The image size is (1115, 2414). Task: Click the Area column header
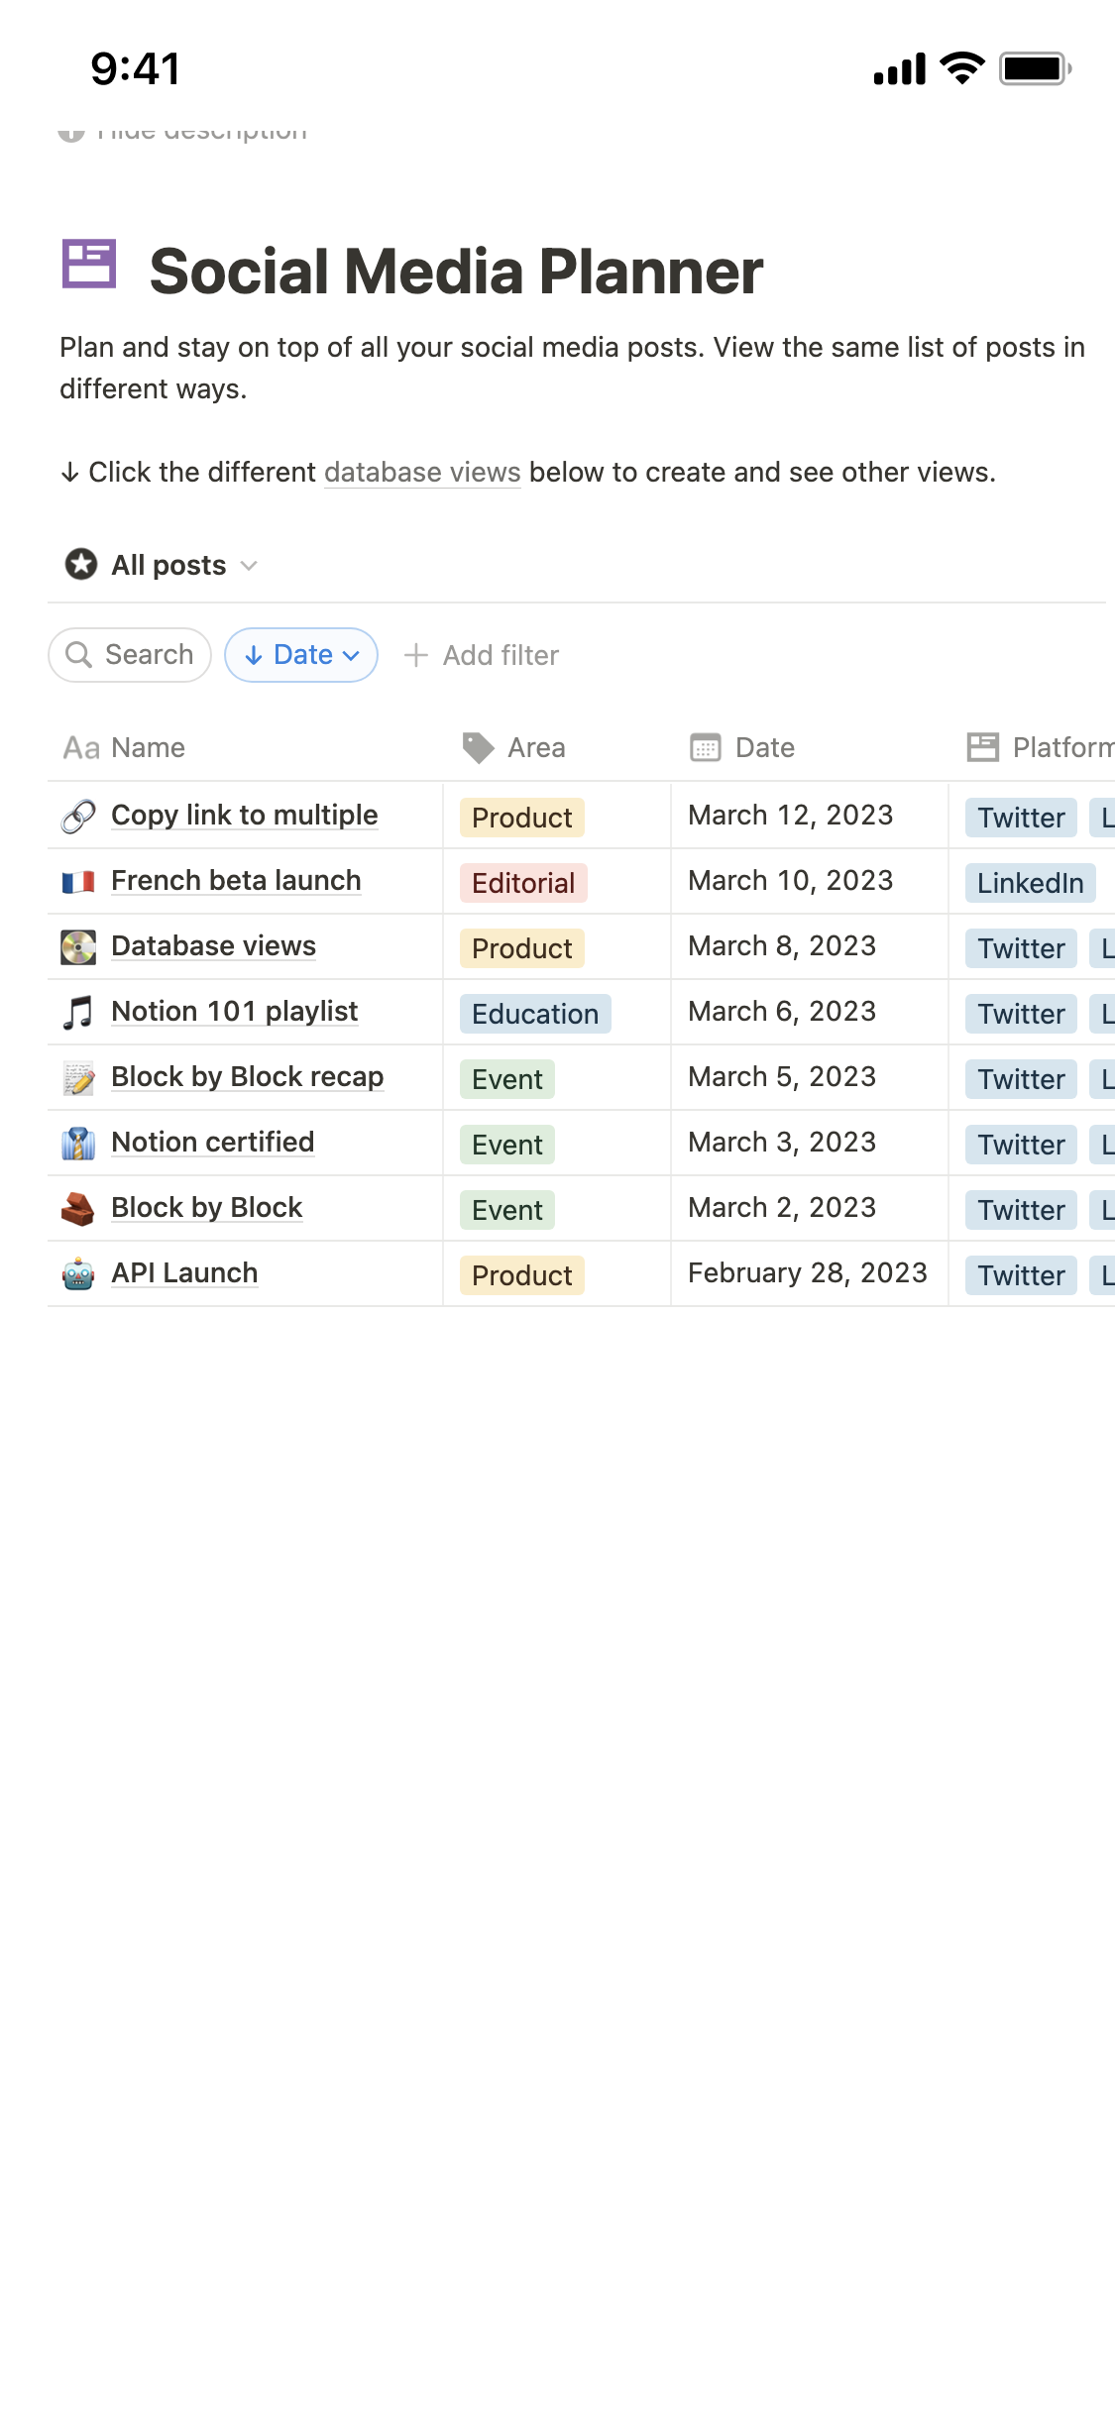pyautogui.click(x=535, y=747)
